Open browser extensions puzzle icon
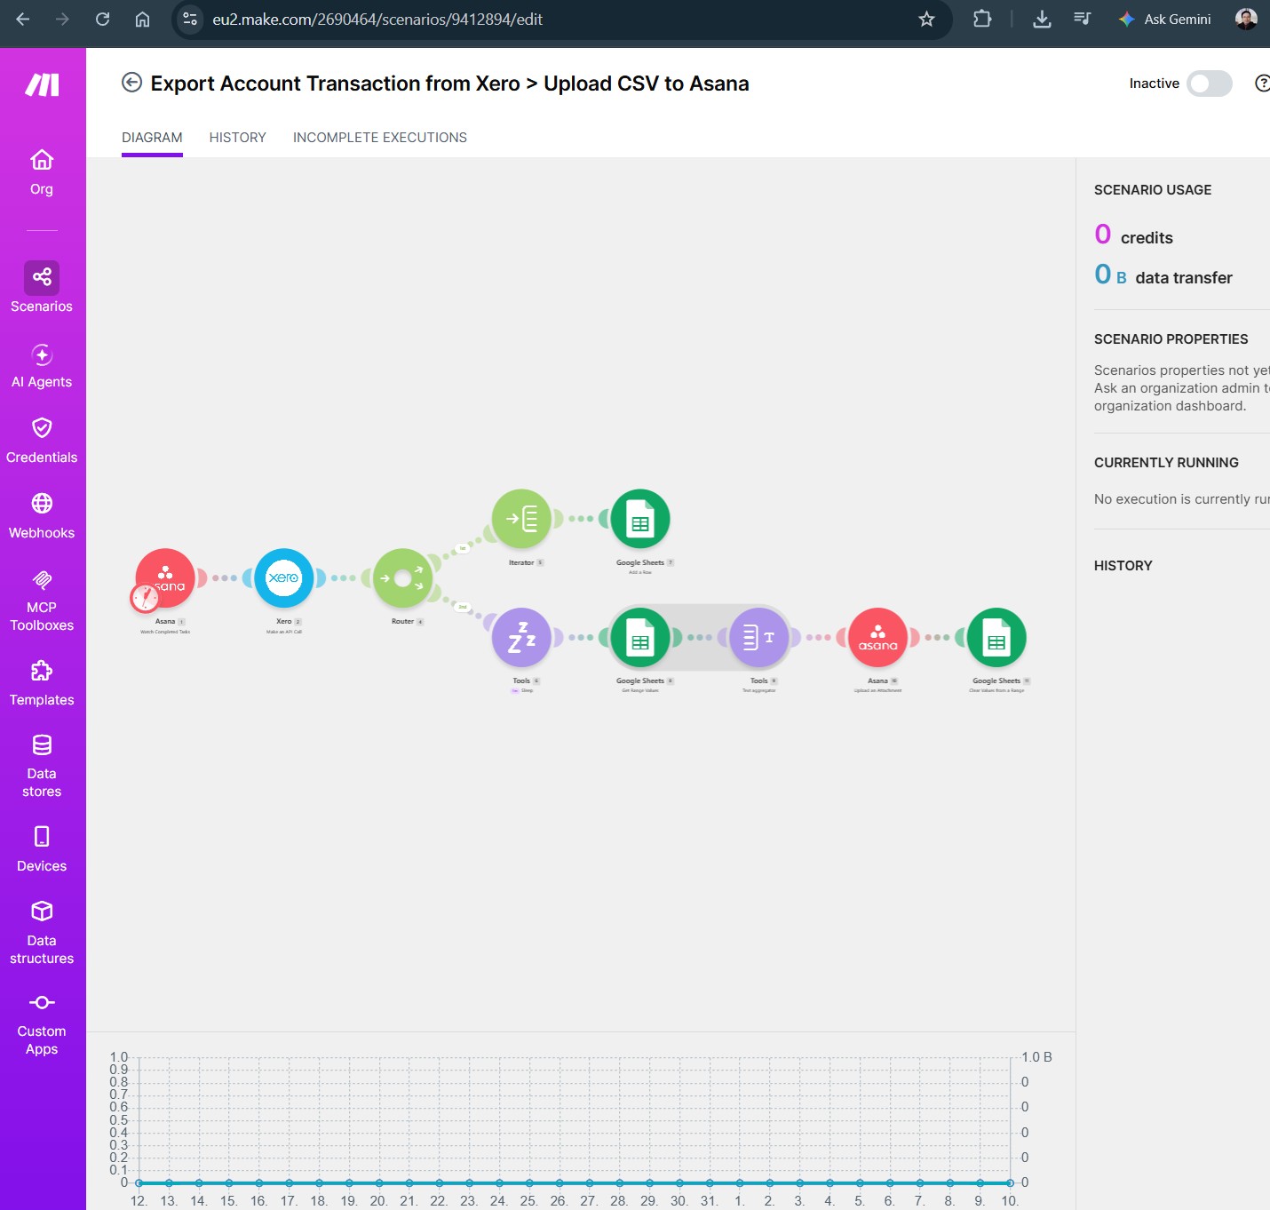The width and height of the screenshot is (1270, 1210). point(982,19)
